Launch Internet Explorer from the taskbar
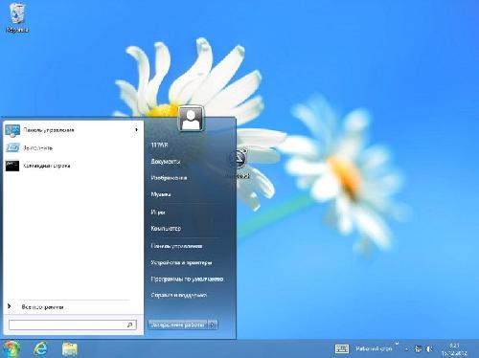The image size is (479, 358). 41,348
